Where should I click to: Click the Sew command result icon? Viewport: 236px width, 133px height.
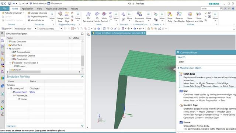(x=181, y=91)
